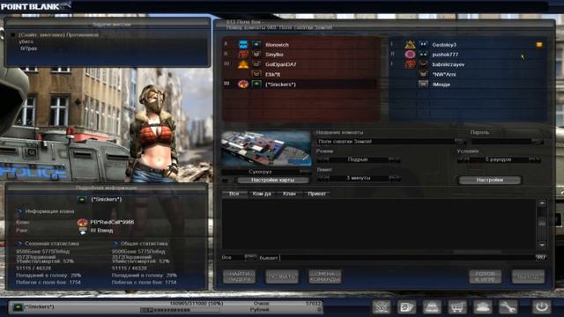The height and width of the screenshot is (317, 564).
Task: Click the pink clan emblem beside pushok777
Action: 410,55
